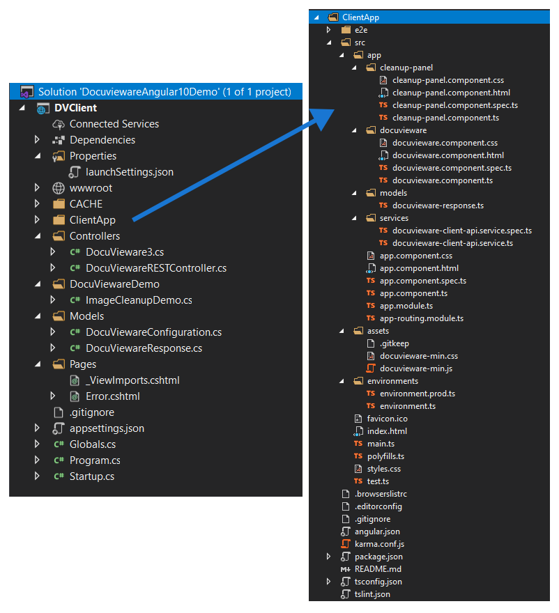Collapse the Models folder in DVClient
This screenshot has width=559, height=613.
point(38,316)
